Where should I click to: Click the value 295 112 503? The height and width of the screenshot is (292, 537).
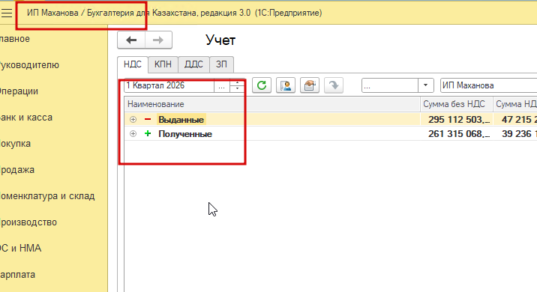point(459,120)
